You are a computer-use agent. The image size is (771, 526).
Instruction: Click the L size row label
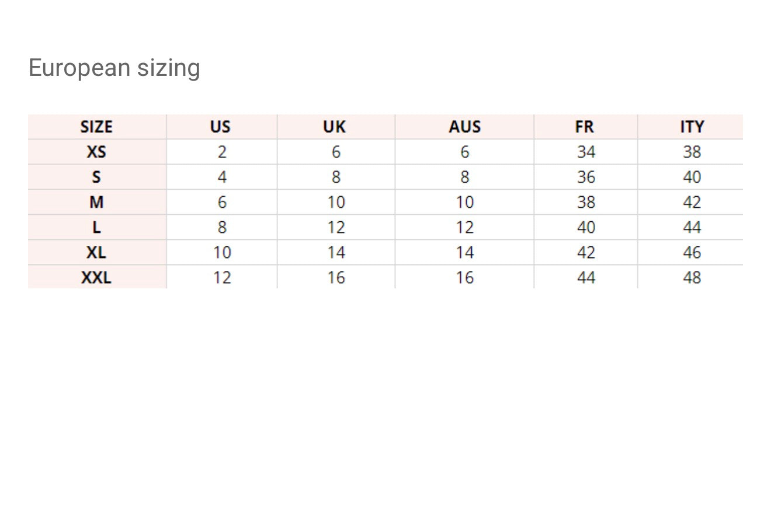[x=96, y=227]
